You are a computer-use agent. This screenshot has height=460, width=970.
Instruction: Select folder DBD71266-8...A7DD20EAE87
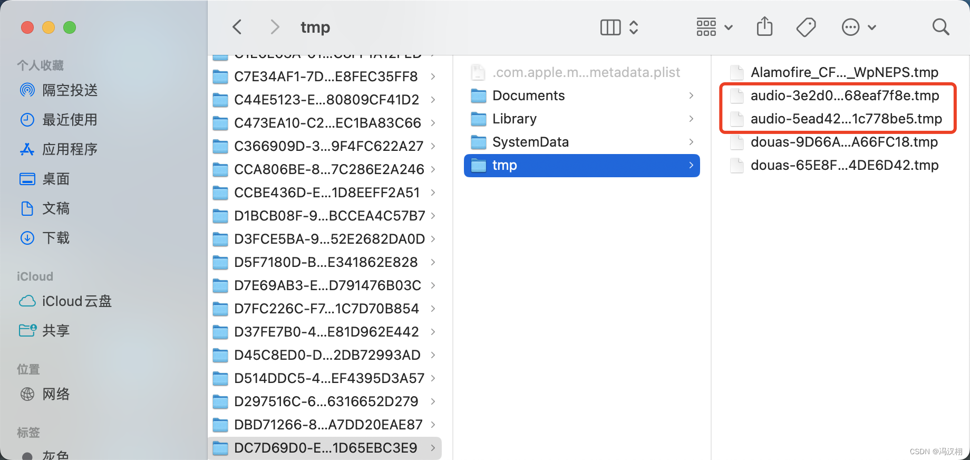[325, 425]
